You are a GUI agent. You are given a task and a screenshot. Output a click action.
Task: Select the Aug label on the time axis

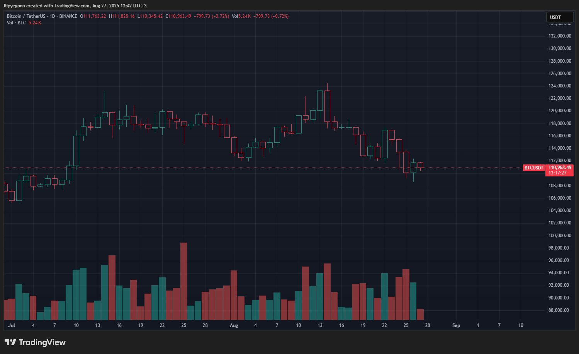click(x=234, y=325)
